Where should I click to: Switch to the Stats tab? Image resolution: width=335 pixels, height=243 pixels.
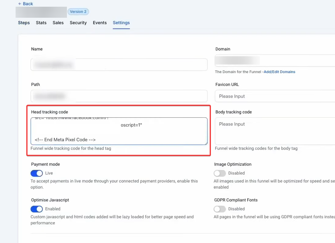point(41,23)
